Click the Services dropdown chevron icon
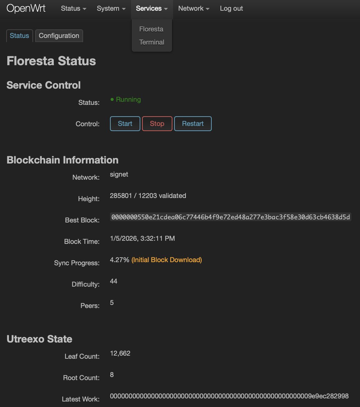Image resolution: width=360 pixels, height=407 pixels. pyautogui.click(x=167, y=9)
